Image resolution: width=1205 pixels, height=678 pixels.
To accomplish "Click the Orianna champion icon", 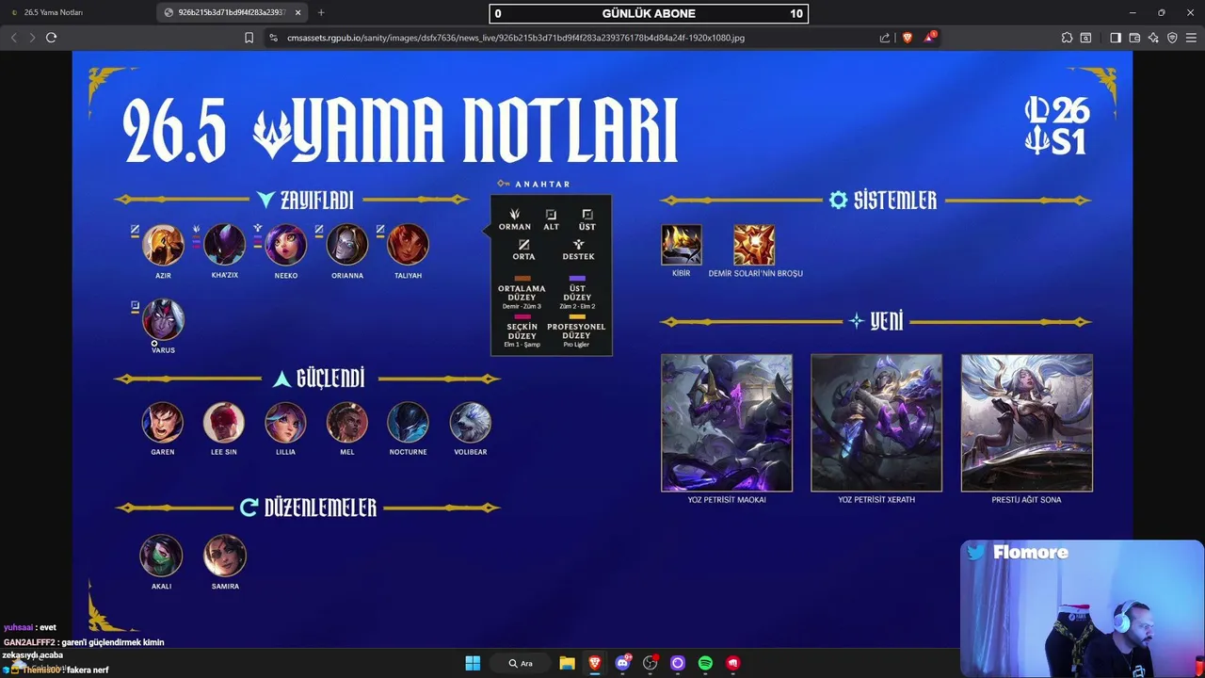I will click(x=346, y=245).
